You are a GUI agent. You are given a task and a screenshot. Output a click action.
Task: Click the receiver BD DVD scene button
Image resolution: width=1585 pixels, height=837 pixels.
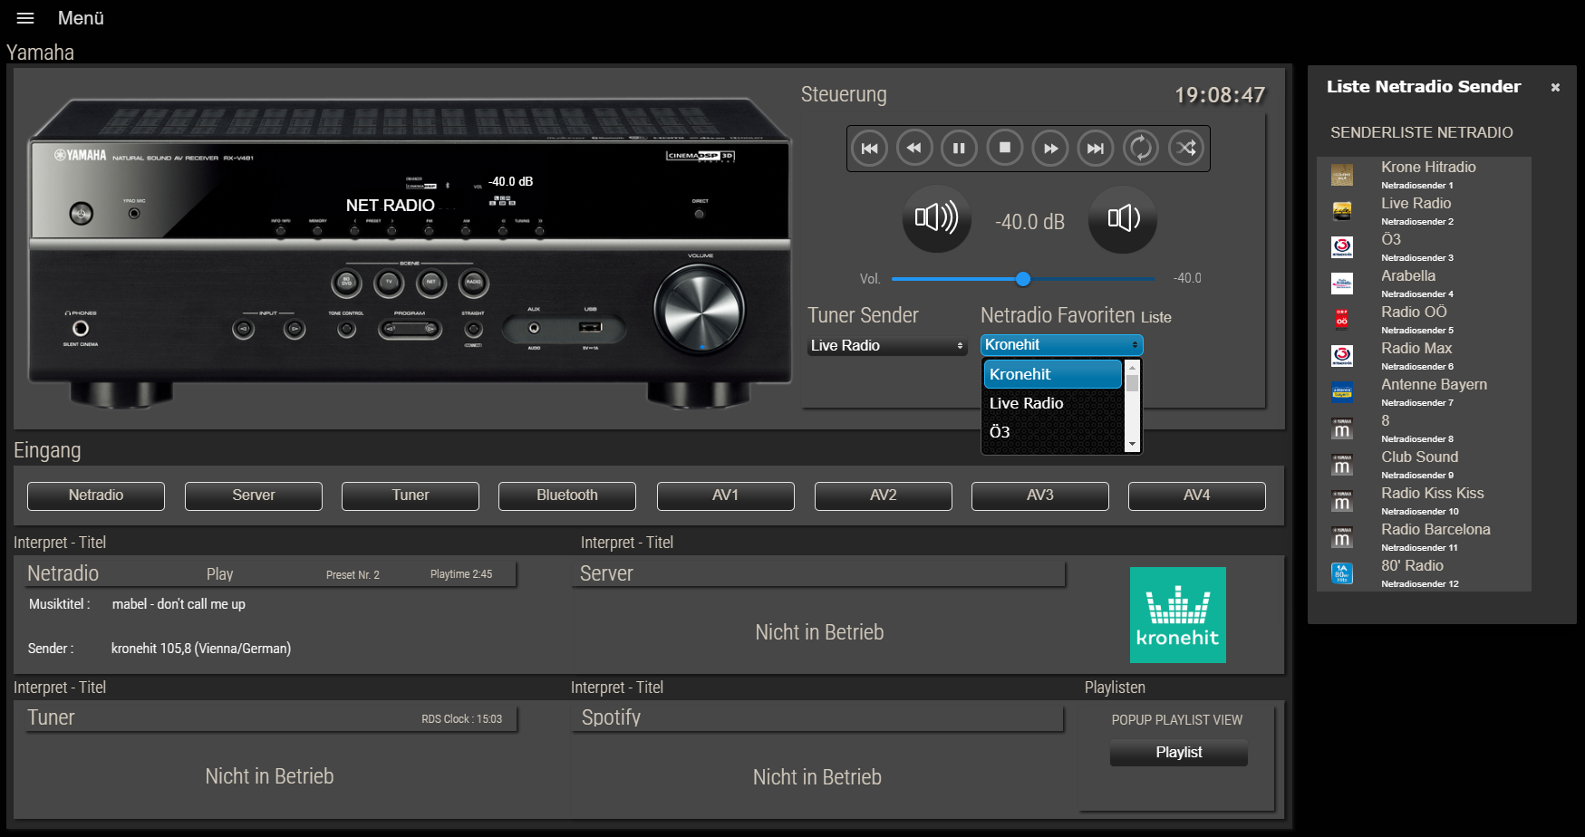tap(346, 283)
